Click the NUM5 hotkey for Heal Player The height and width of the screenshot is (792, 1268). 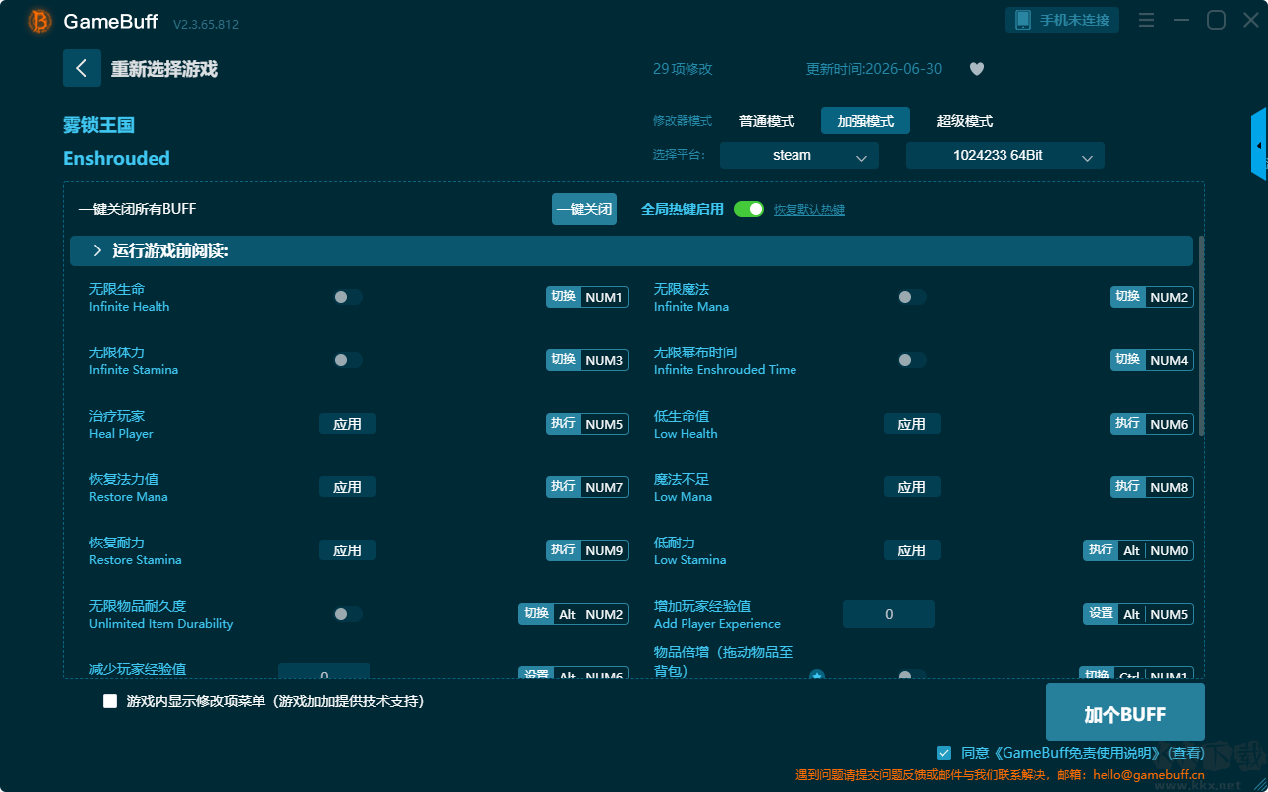pyautogui.click(x=587, y=424)
